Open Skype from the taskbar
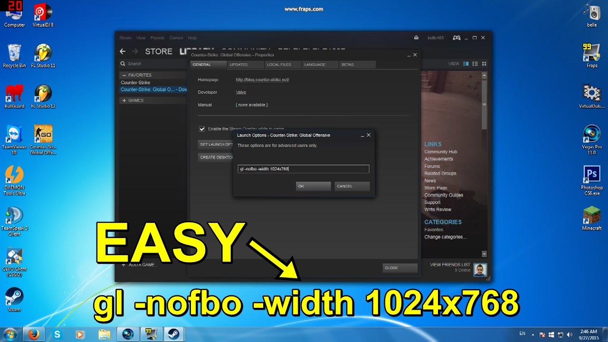The height and width of the screenshot is (342, 608). coord(57,334)
